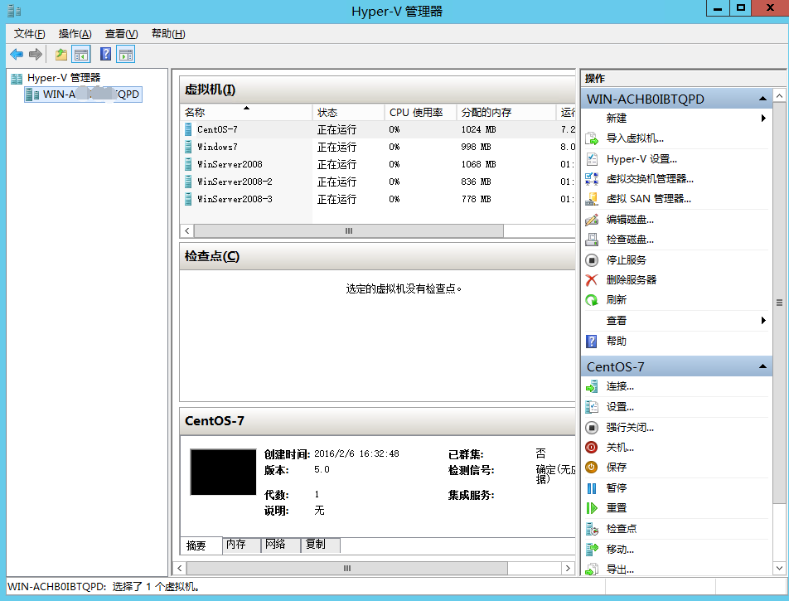Click the 检查点 checkpoint icon in actions
This screenshot has height=601, width=789.
[592, 529]
